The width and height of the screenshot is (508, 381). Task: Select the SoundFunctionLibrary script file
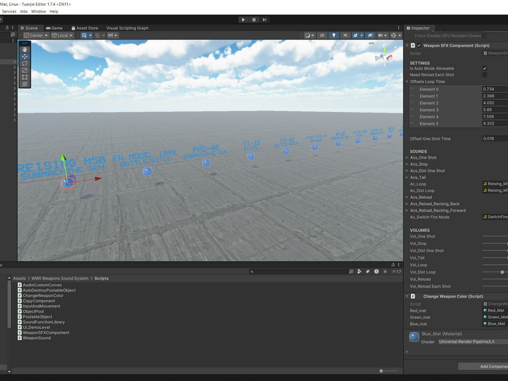pyautogui.click(x=41, y=322)
